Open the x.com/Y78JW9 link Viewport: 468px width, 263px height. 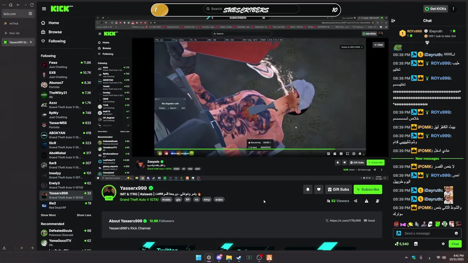[343, 221]
